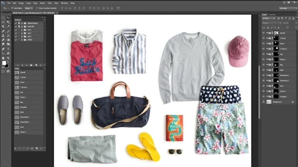Select the T-Shirt 2 path row
The height and width of the screenshot is (167, 298).
tap(29, 87)
